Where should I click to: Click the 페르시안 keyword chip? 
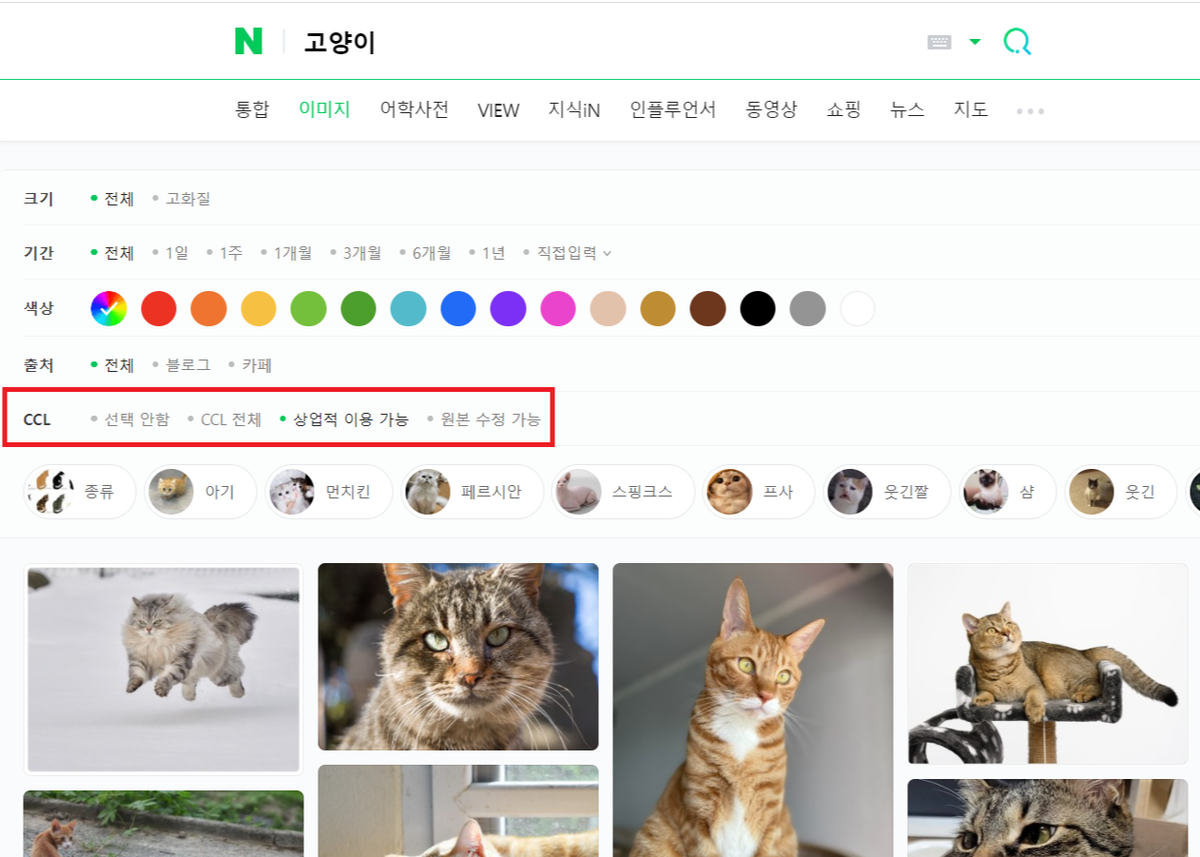click(473, 492)
